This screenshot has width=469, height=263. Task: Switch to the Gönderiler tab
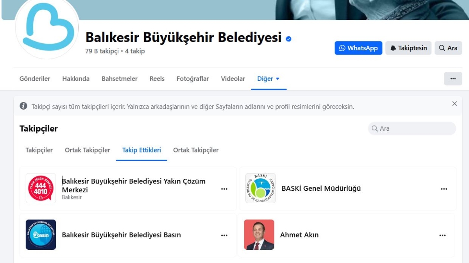tap(35, 78)
